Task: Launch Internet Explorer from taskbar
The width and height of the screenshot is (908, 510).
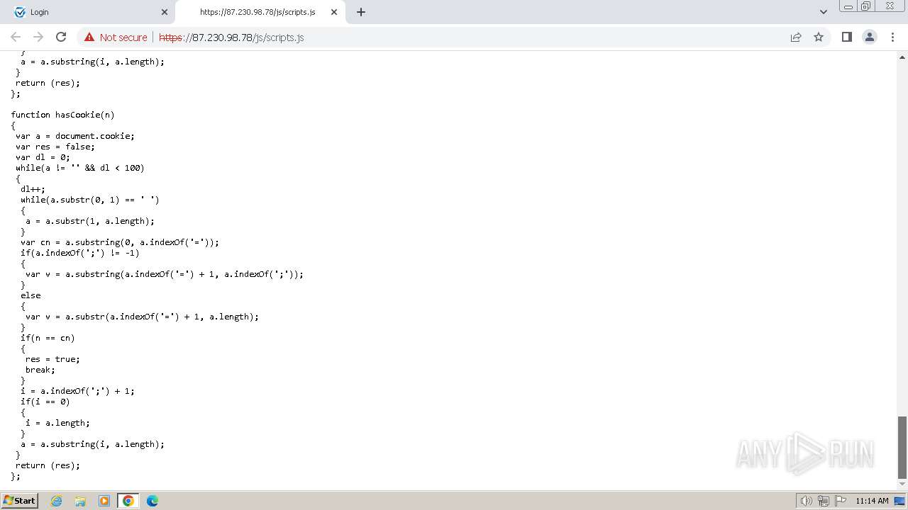Action: pos(56,501)
